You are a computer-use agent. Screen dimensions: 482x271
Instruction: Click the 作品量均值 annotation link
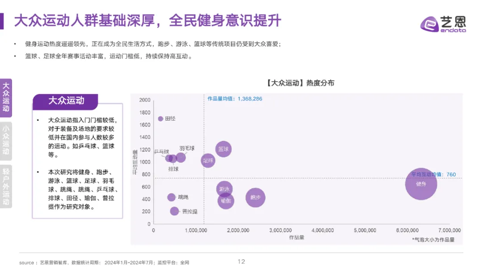pyautogui.click(x=234, y=99)
